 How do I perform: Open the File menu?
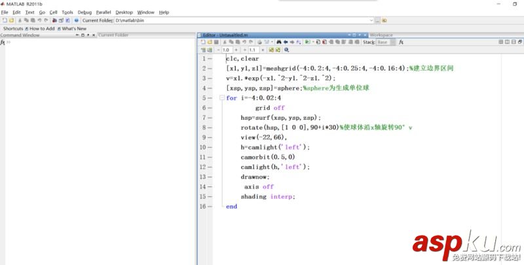pos(5,12)
